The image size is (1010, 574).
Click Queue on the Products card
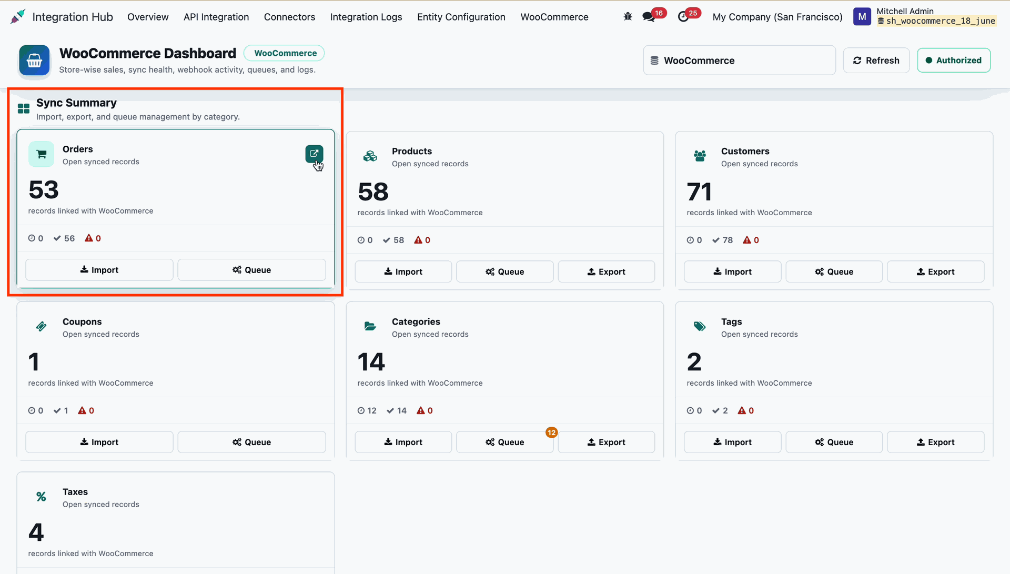(505, 272)
